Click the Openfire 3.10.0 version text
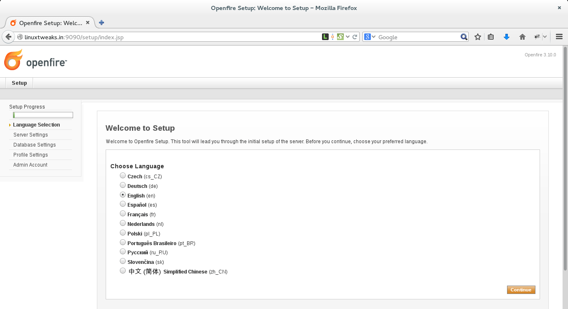 point(540,55)
